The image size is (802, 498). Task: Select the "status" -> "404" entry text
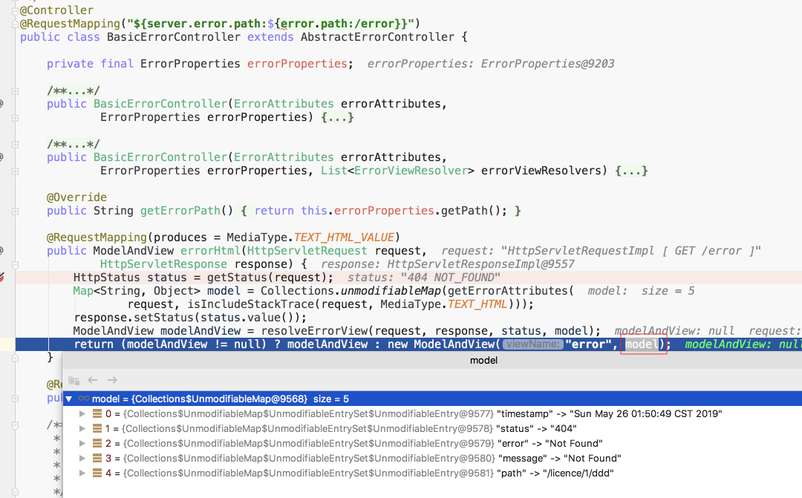click(537, 428)
